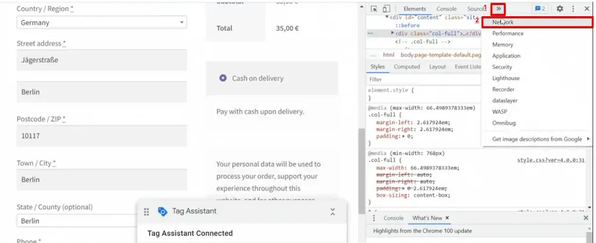Screen dimensions: 596x243
Task: Click the more tabs chevron in DevTools
Action: (x=499, y=9)
